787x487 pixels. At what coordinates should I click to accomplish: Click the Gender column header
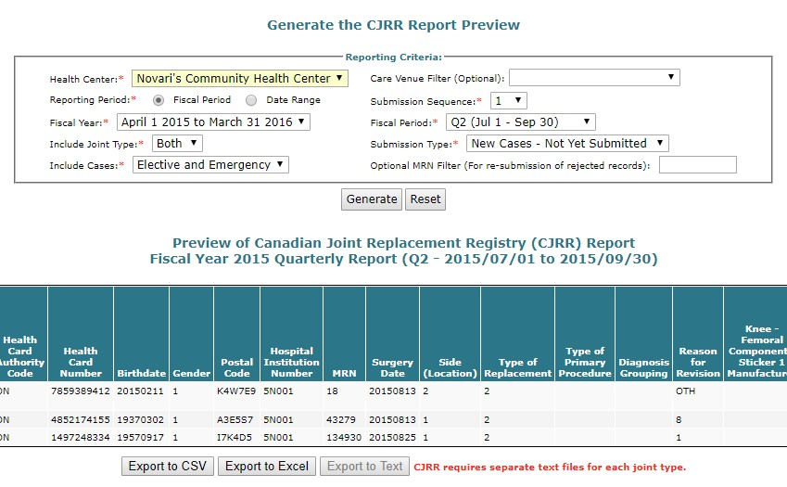click(192, 334)
